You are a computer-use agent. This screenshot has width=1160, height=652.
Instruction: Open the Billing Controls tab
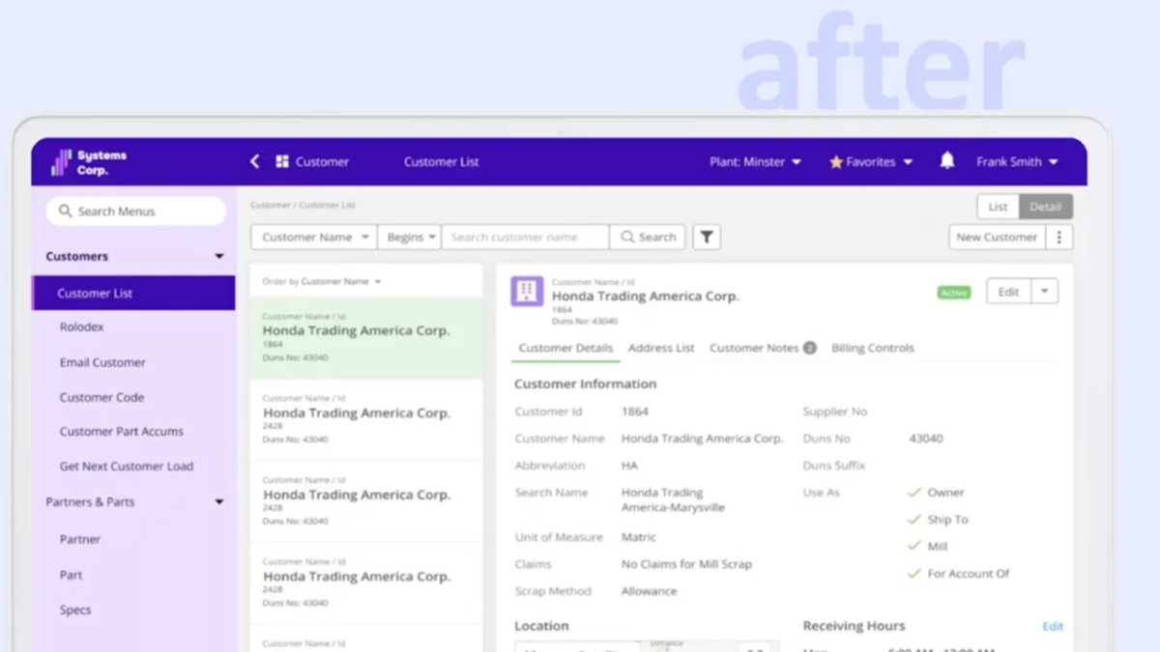coord(872,348)
